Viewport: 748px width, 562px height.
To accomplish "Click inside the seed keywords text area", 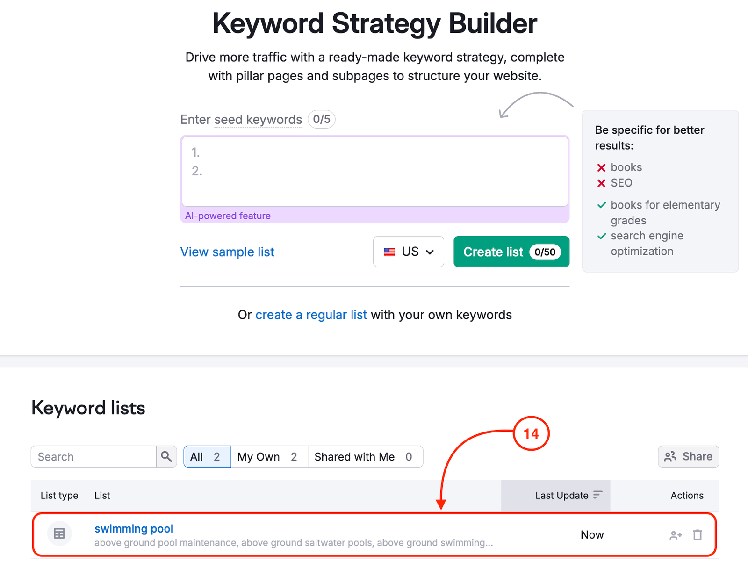I will 374,172.
